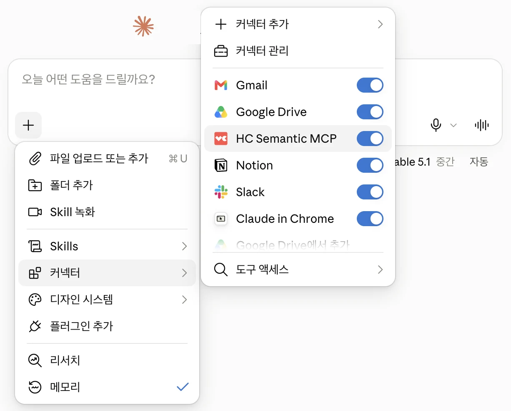The width and height of the screenshot is (511, 411).
Task: Click the plus icon beside 커넥터 추가
Action: [x=221, y=24]
